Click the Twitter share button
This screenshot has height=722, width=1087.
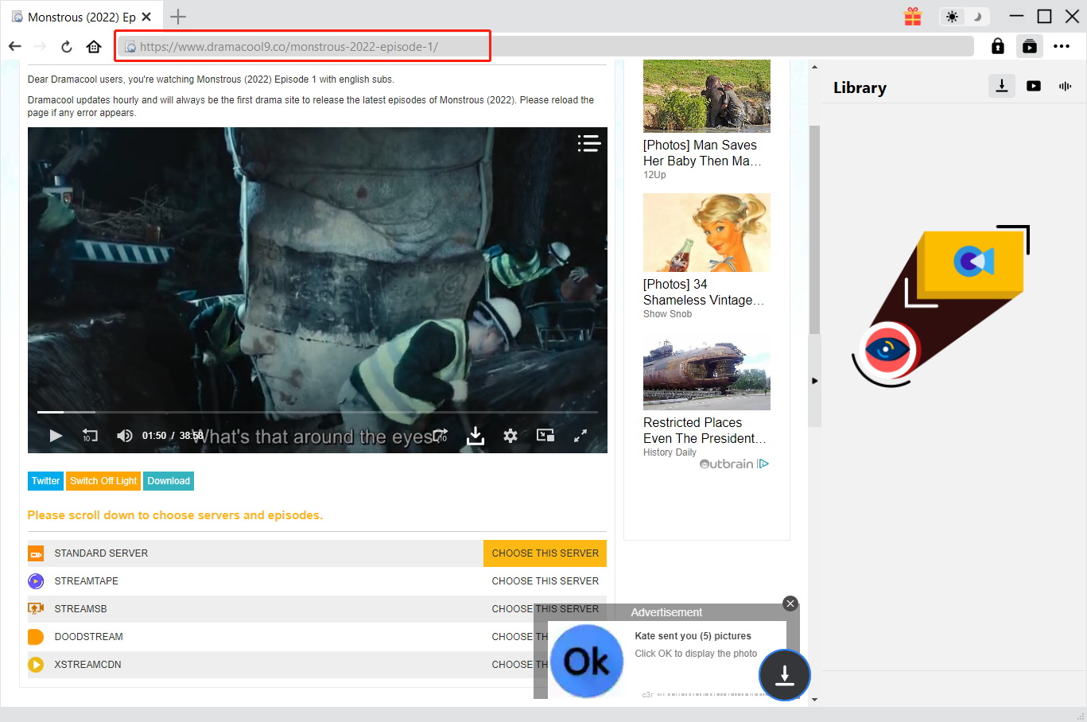click(45, 480)
